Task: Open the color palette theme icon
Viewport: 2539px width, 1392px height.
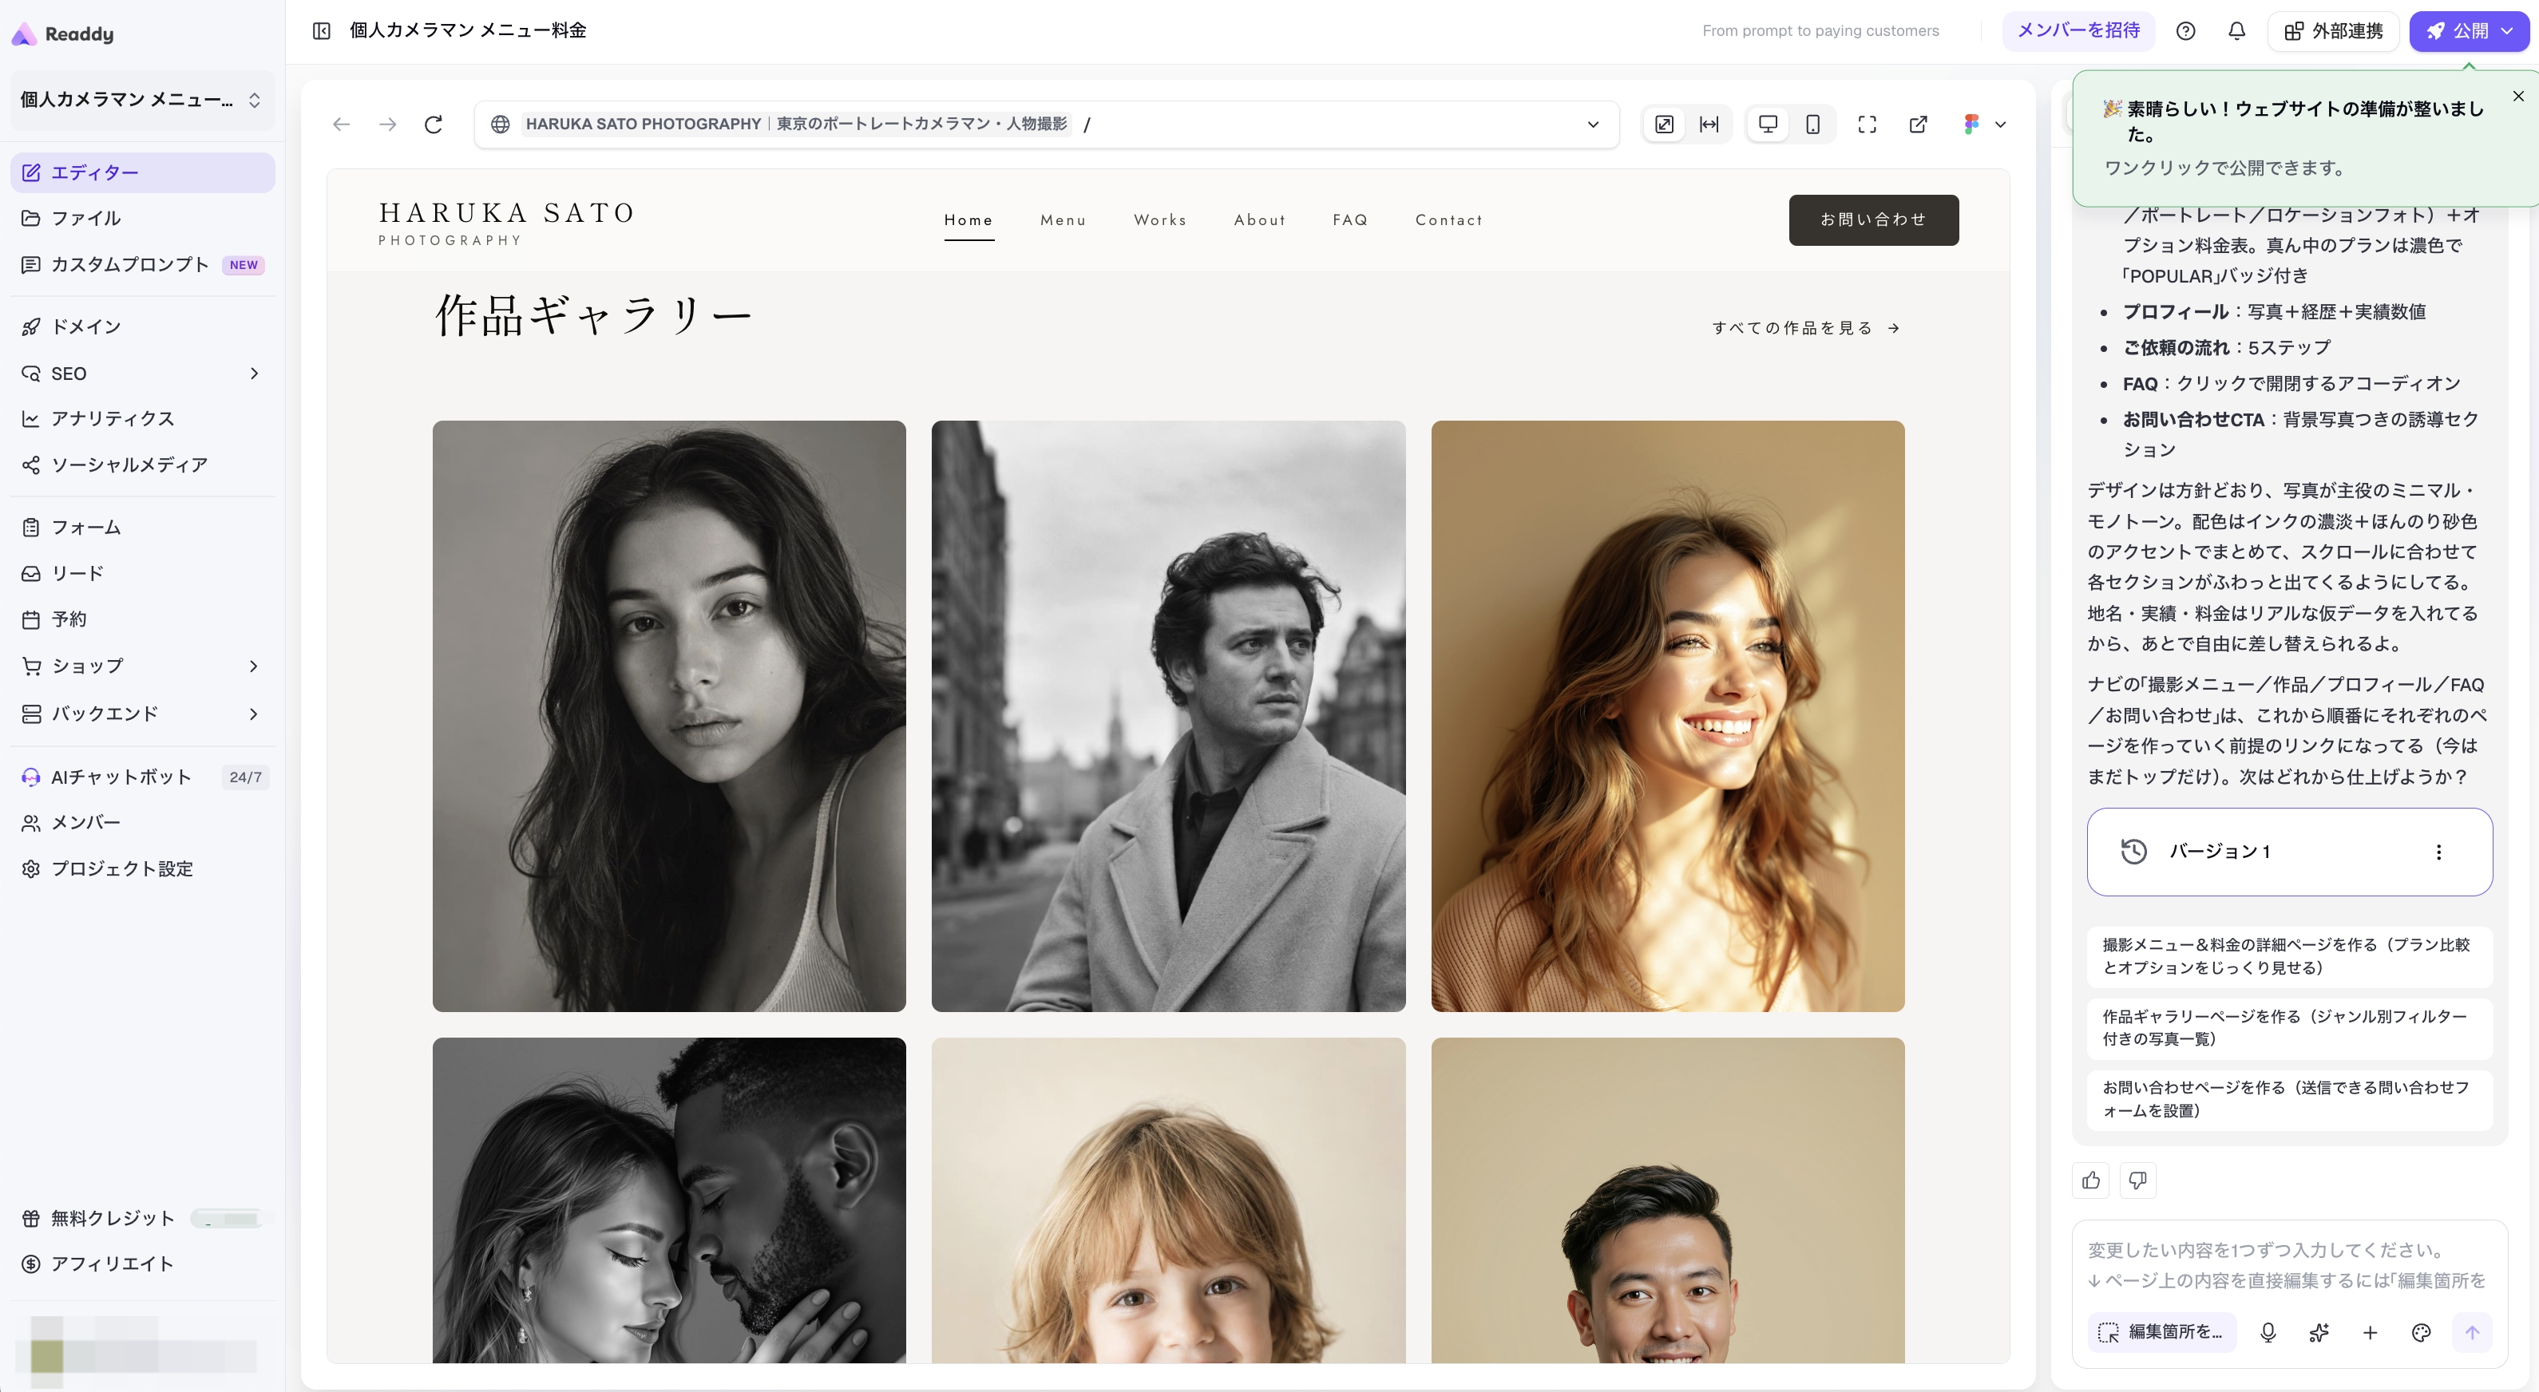Action: [2421, 1333]
